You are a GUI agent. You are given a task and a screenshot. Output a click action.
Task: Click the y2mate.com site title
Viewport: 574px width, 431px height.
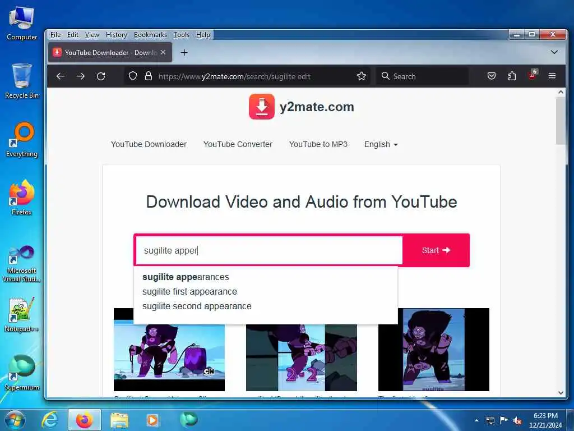click(317, 107)
